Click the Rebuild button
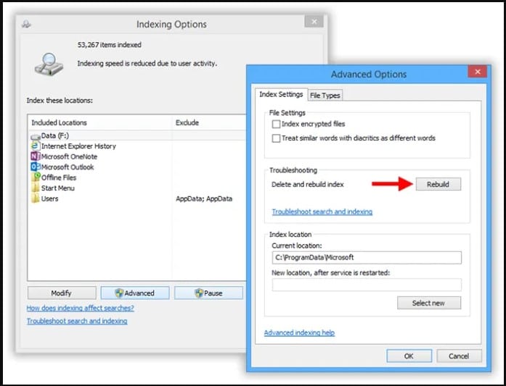Image resolution: width=506 pixels, height=386 pixels. coord(438,184)
